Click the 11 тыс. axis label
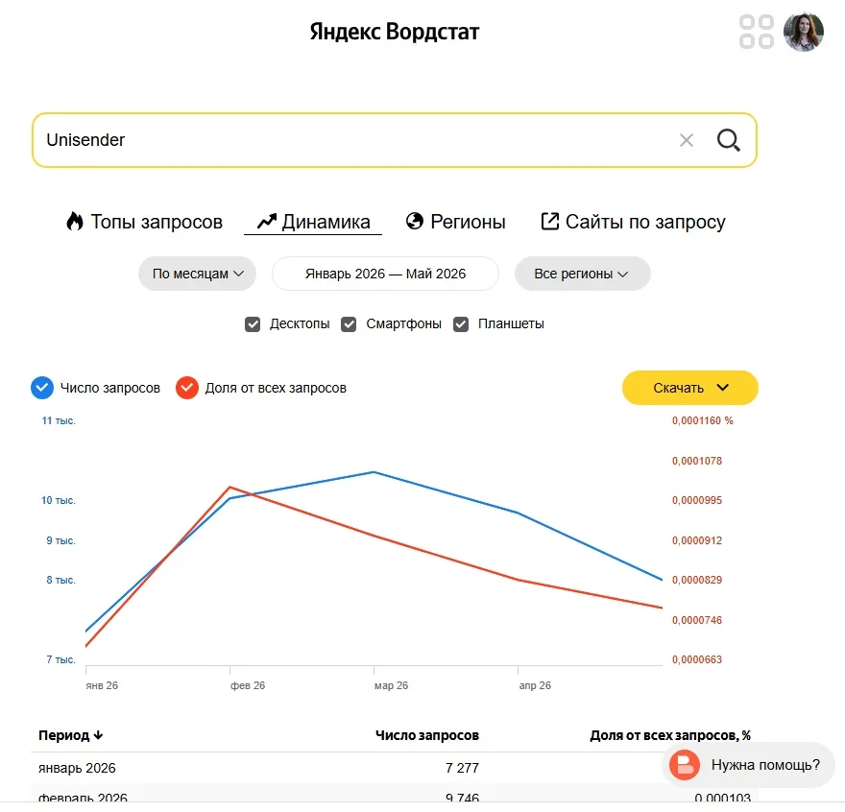This screenshot has width=845, height=812. (x=59, y=420)
